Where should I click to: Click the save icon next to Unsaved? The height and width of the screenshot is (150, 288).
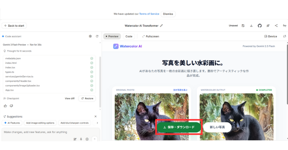243,26
